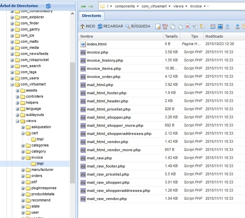Select the invoice_items.php file name
This screenshot has width=245, height=218.
click(104, 68)
